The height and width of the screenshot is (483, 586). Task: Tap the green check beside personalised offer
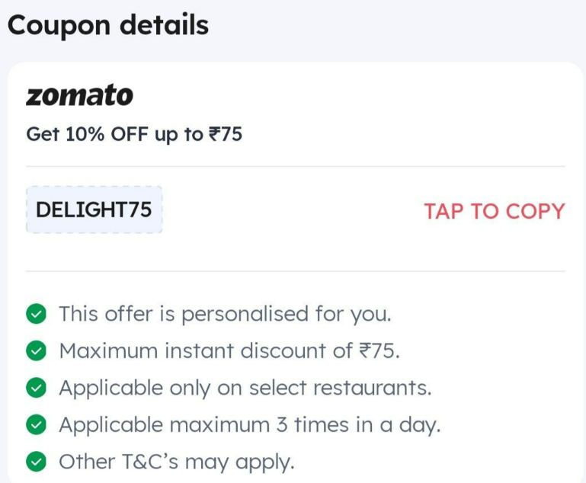[x=37, y=314]
